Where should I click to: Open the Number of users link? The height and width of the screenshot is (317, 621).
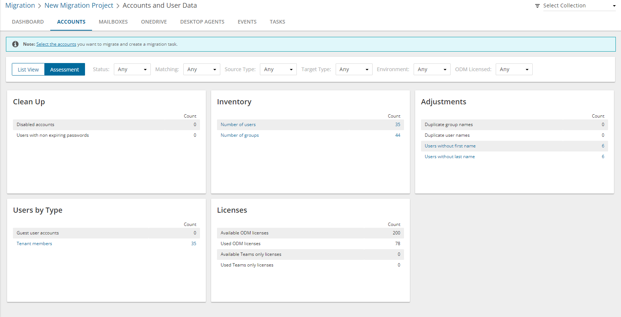tap(238, 125)
